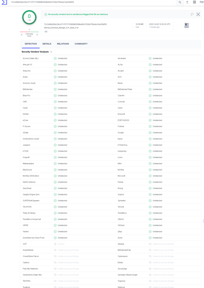
Task: Click Undetected status in Tencent row
Action: (x=158, y=207)
